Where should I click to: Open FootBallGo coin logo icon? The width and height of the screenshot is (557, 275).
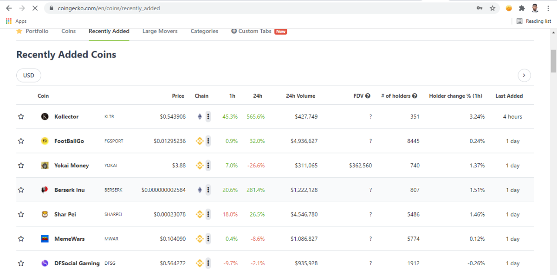pyautogui.click(x=45, y=141)
